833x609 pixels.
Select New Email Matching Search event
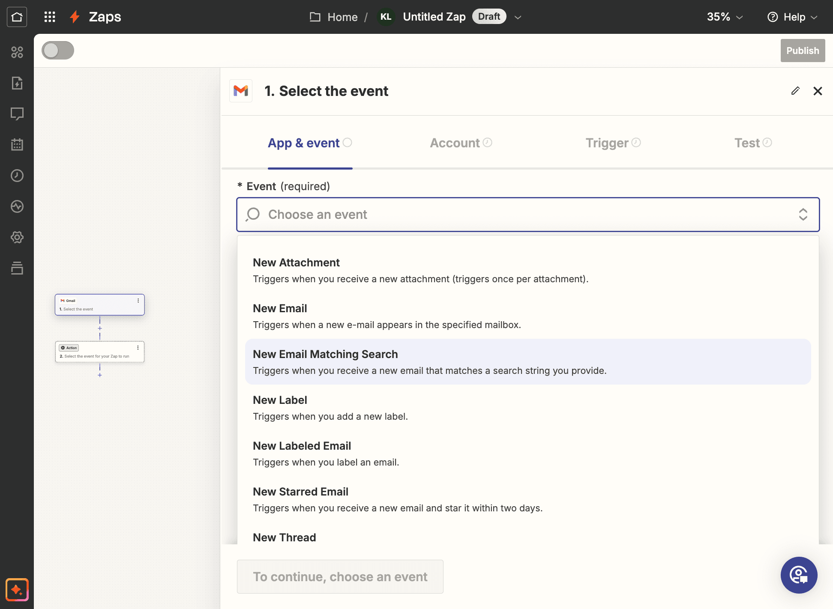528,362
